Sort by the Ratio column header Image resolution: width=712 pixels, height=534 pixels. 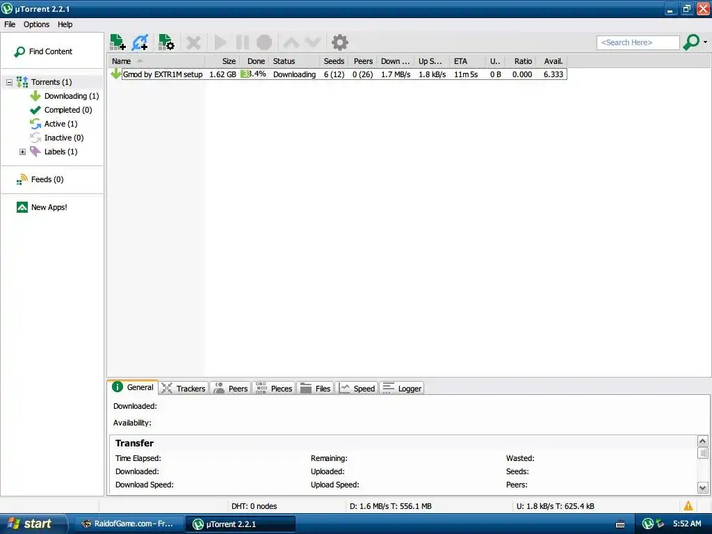(520, 61)
